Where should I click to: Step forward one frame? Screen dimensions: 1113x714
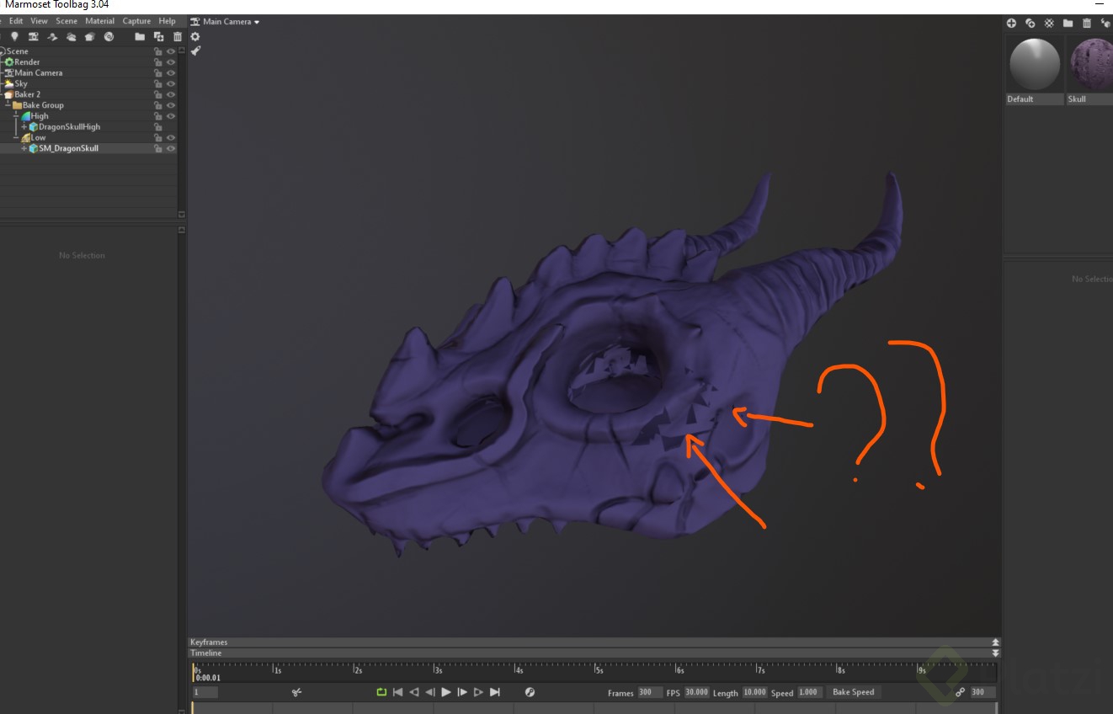click(462, 692)
